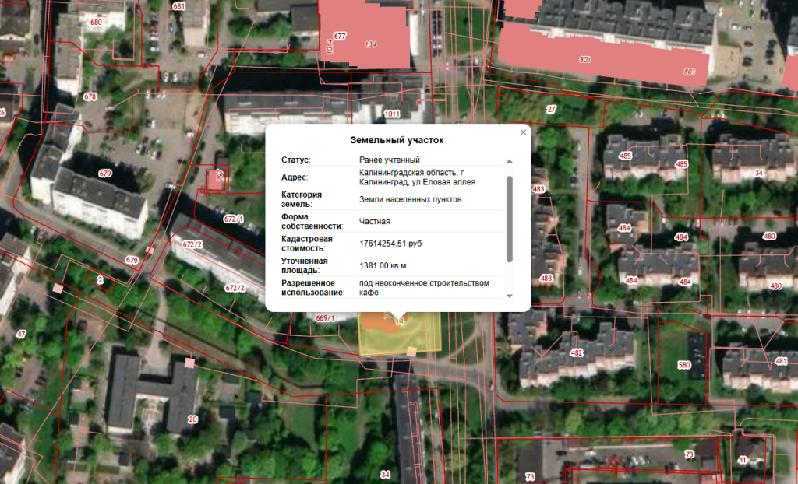Select parcel label 672/1 on the map

(234, 219)
